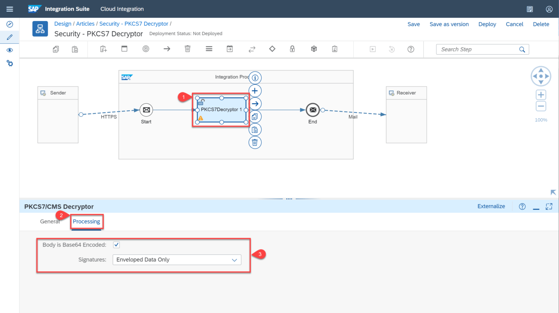Click the canvas pan navigation control

point(541,76)
